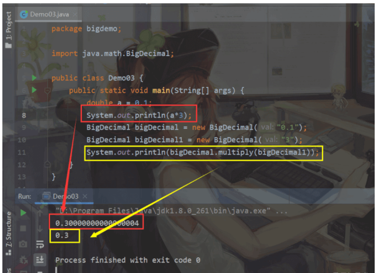This screenshot has width=378, height=273.
Task: Click the camera thread dump icon
Action: pyautogui.click(x=23, y=244)
